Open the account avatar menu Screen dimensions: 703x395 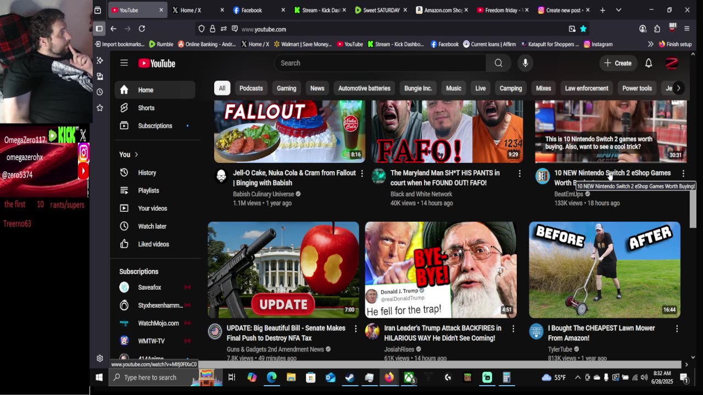coord(672,63)
